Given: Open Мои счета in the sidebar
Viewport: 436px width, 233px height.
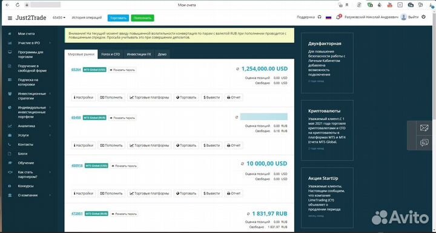Looking at the screenshot, I should click(x=26, y=34).
